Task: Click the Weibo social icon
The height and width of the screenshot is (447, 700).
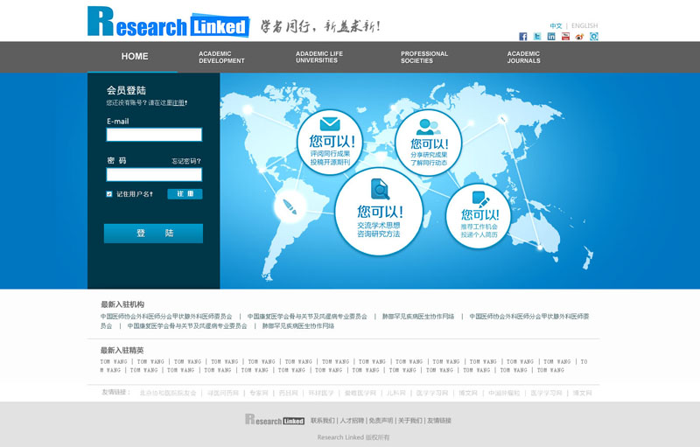Action: click(579, 37)
